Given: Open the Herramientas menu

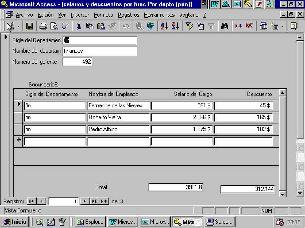Looking at the screenshot, I should [159, 15].
